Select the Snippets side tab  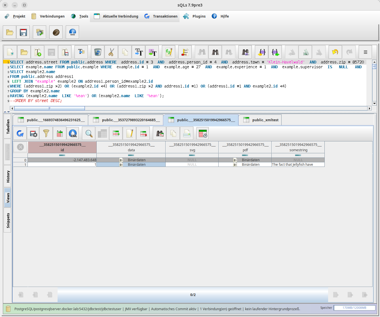(x=8, y=220)
